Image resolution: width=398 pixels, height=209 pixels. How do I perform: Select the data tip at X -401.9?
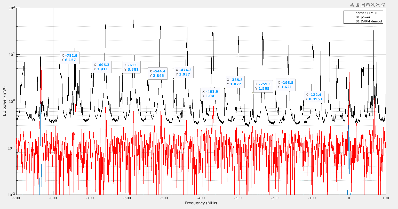click(210, 94)
